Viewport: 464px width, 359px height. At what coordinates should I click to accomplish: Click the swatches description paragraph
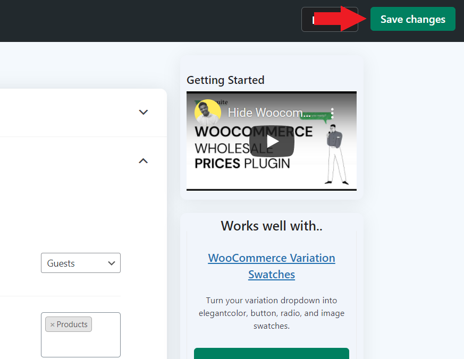pos(272,313)
